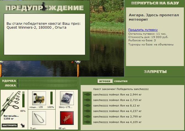Follow the Продлить путевку link
The image size is (185, 131).
(x=143, y=30)
